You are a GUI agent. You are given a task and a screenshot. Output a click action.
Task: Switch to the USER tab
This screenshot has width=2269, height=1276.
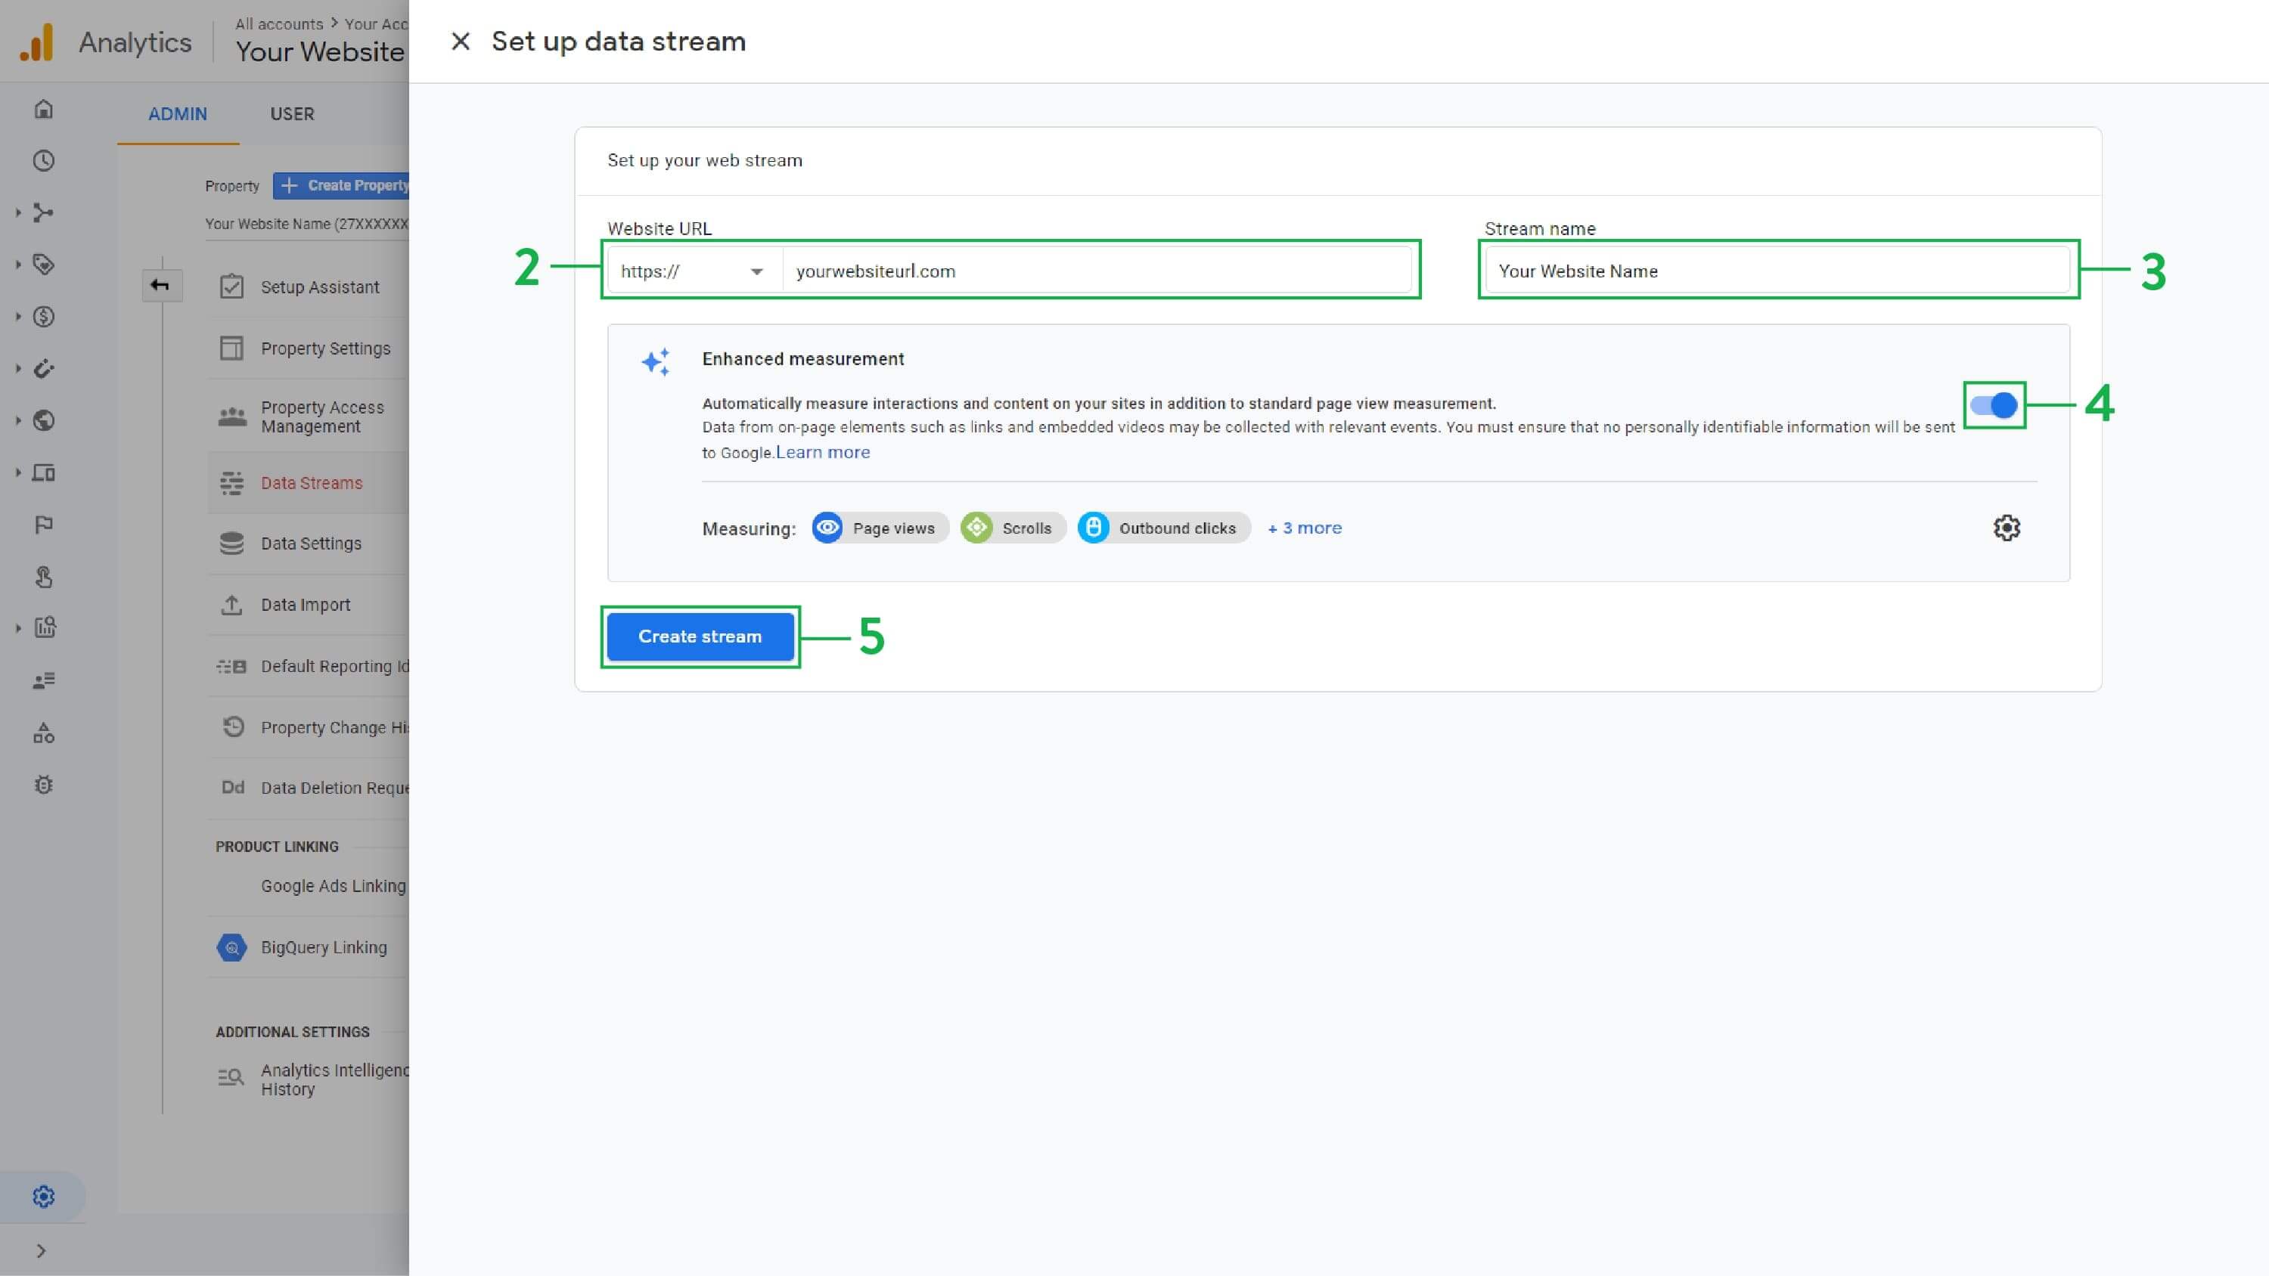point(291,113)
